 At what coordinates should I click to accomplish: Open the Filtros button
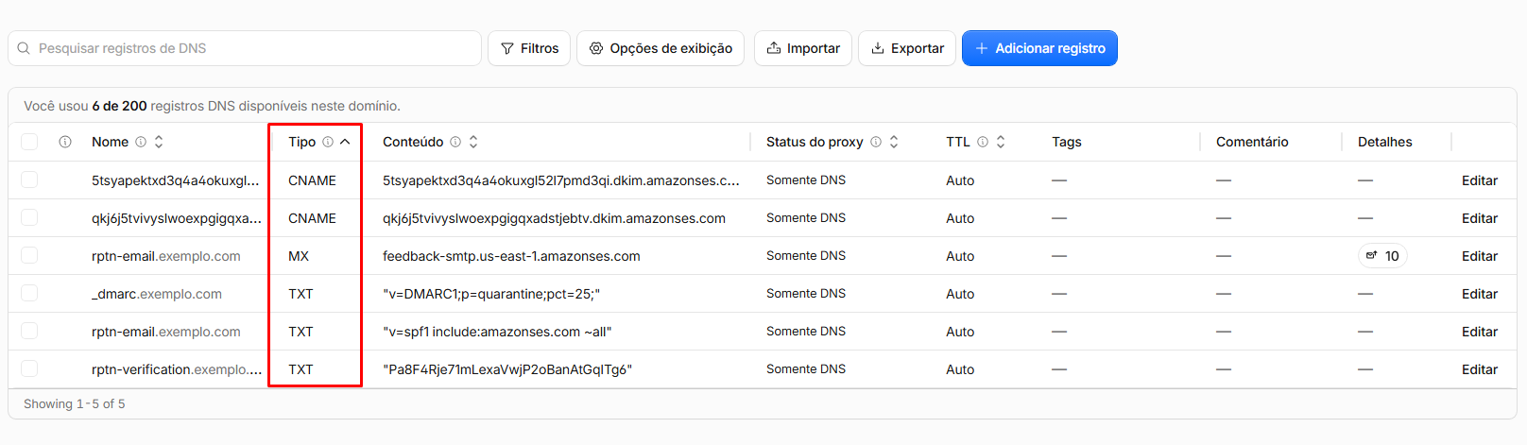[x=529, y=48]
